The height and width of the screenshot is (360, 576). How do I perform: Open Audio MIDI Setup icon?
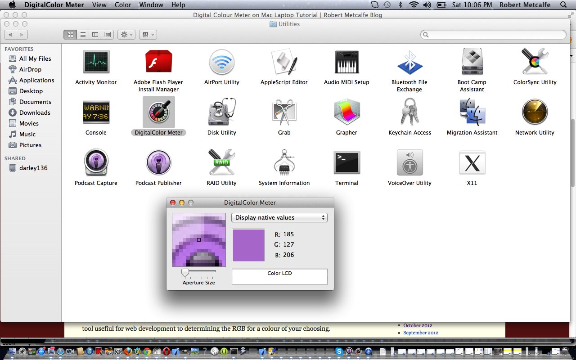(346, 62)
